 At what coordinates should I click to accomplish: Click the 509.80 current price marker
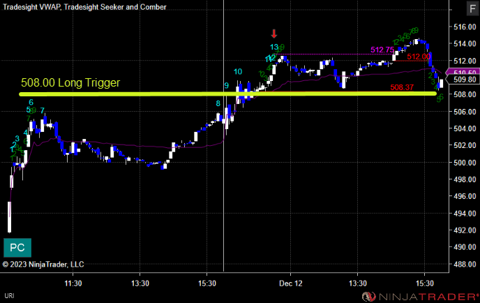click(463, 80)
